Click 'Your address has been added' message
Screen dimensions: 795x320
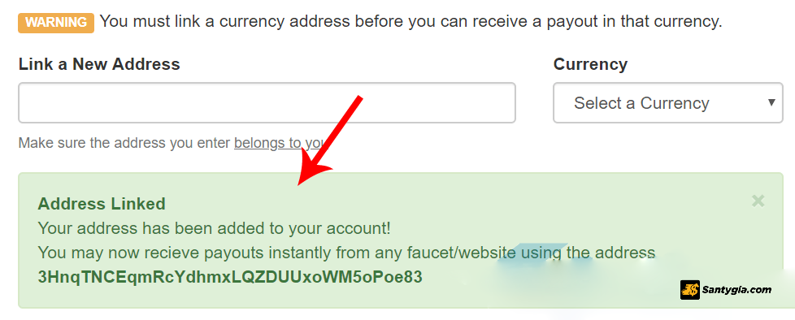215,228
